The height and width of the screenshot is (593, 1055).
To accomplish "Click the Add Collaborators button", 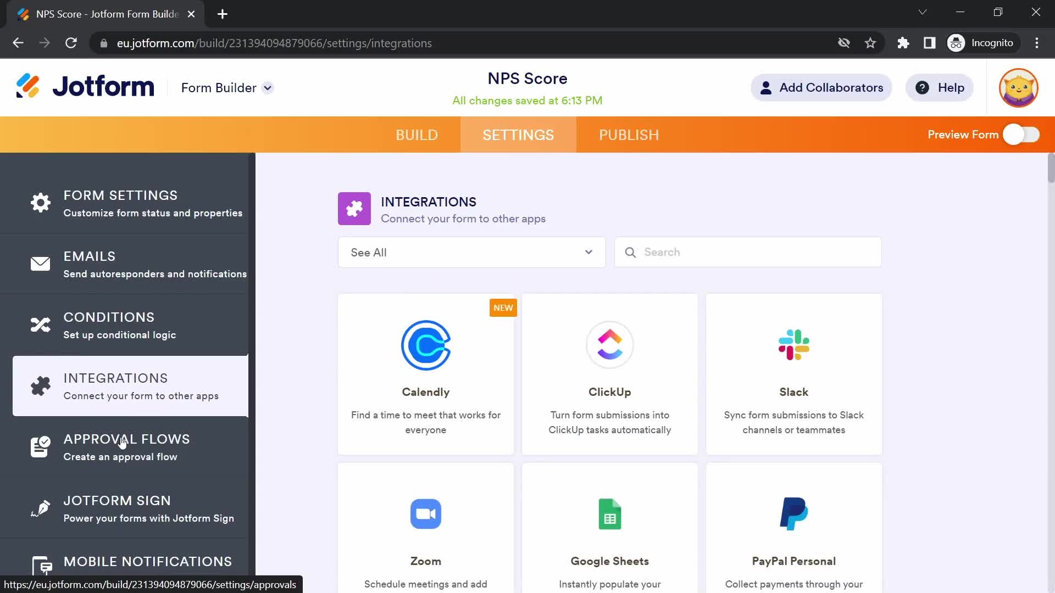I will coord(821,88).
